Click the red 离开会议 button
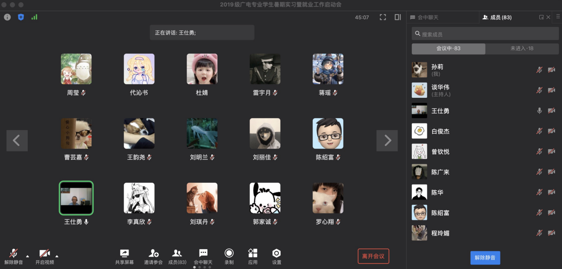562x269 pixels. point(373,256)
